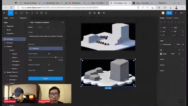Click the Edit object icon

tap(90, 13)
